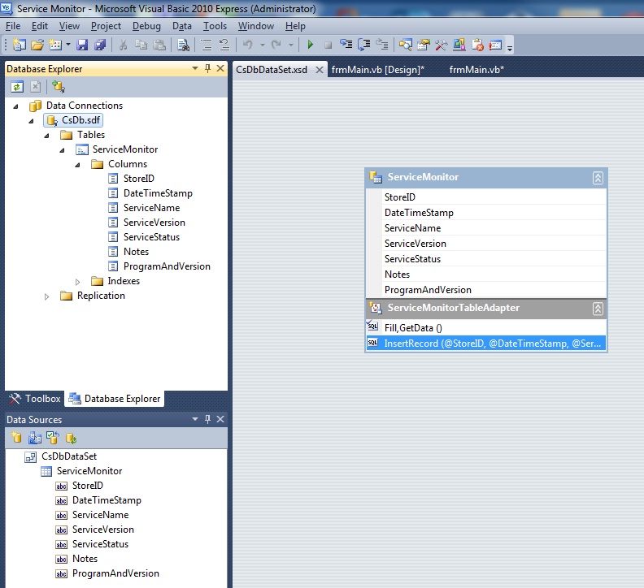Switch to the Toolbox panel tab
This screenshot has width=644, height=588.
click(35, 399)
